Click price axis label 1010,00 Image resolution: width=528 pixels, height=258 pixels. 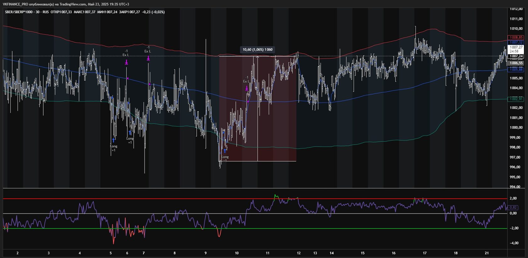516,29
